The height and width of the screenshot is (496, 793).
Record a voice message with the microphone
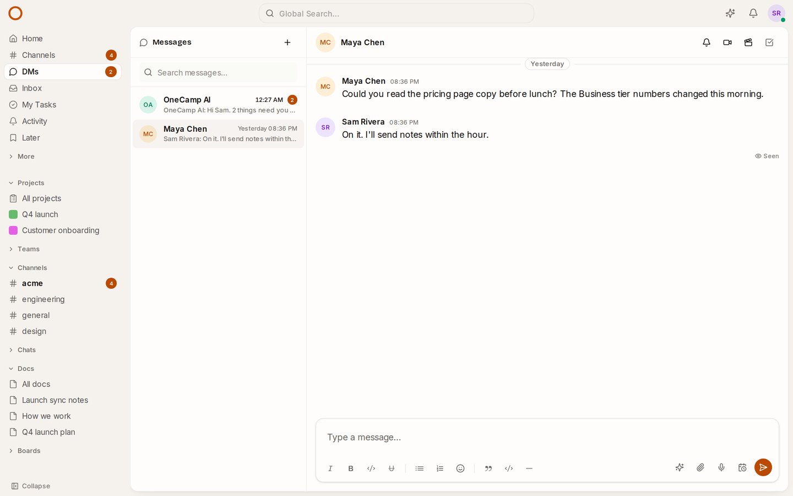[721, 467]
